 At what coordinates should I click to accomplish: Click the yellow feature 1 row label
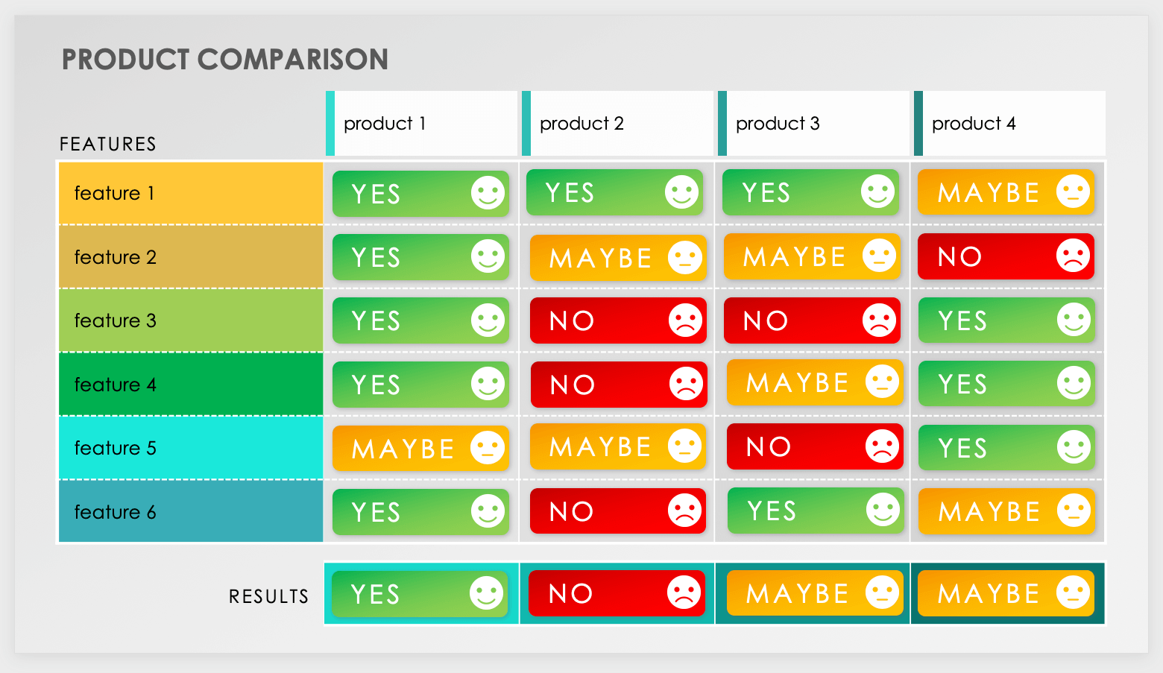pyautogui.click(x=190, y=193)
